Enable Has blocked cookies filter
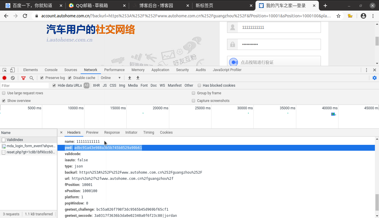This screenshot has height=218, width=379. click(199, 85)
